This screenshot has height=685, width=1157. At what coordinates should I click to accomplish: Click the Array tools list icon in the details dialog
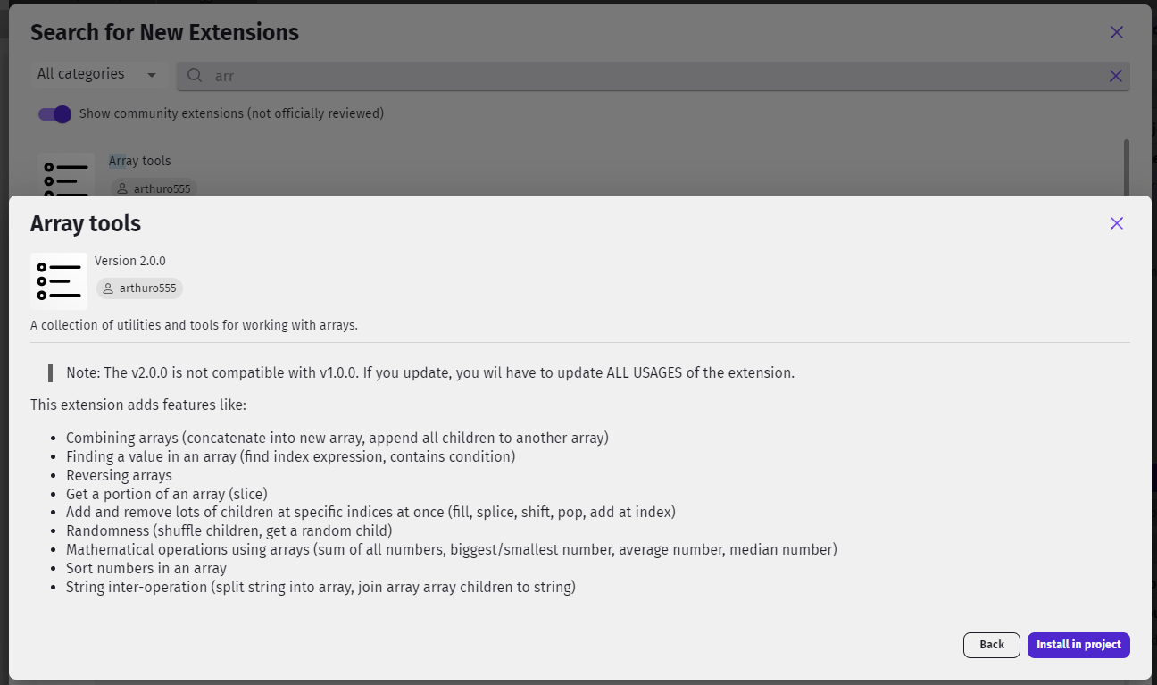click(x=59, y=281)
